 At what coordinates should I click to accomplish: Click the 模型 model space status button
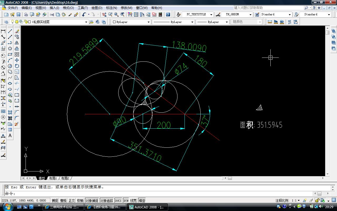coord(142,200)
